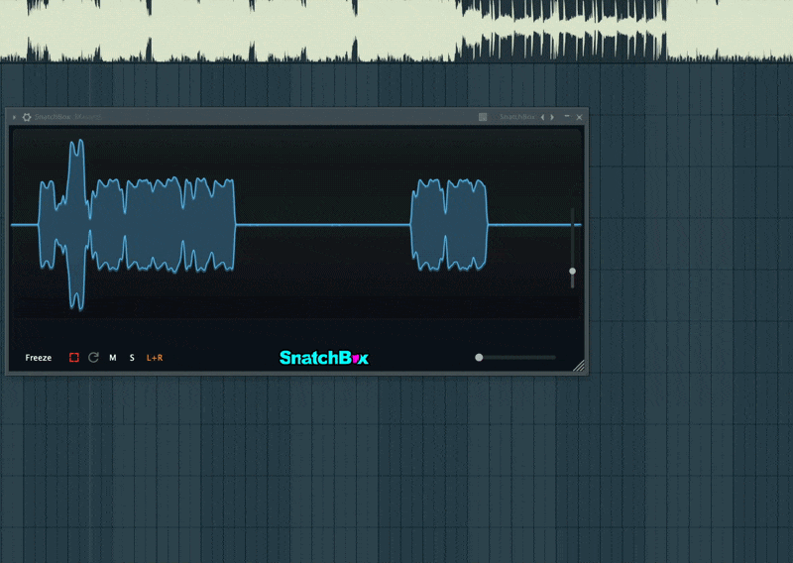This screenshot has height=563, width=793.
Task: Click the grid icon in title bar
Action: [483, 117]
